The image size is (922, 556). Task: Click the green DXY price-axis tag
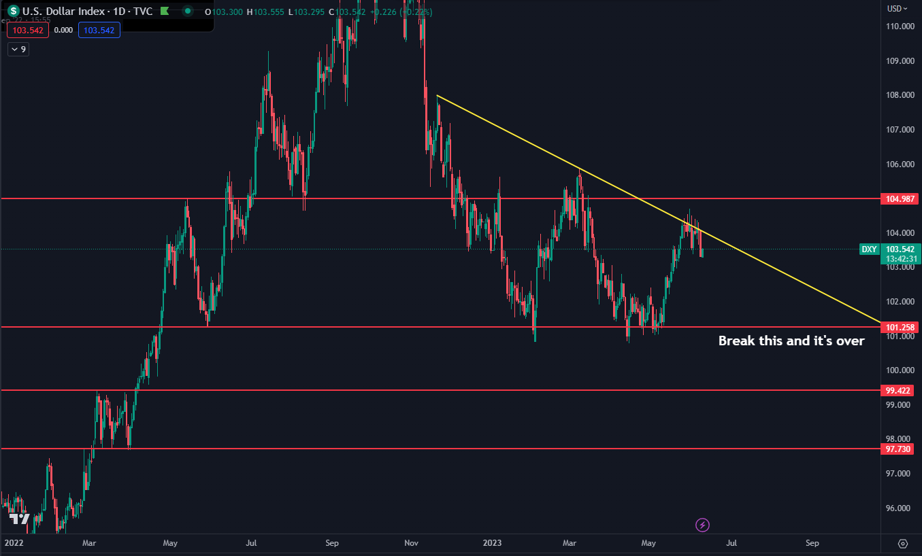click(869, 249)
